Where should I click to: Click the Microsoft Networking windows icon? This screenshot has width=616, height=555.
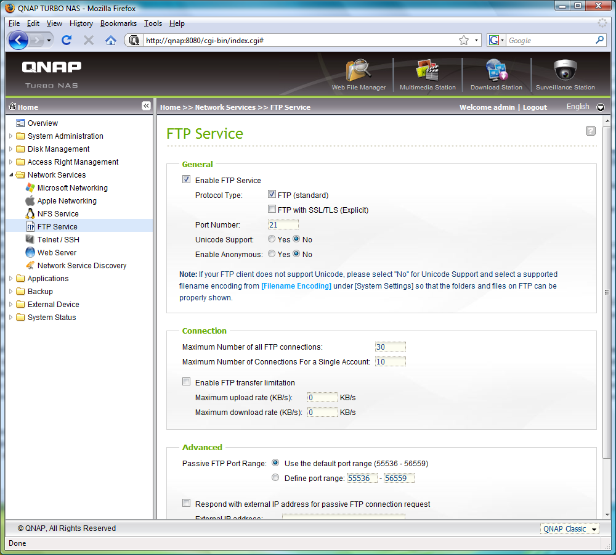click(x=30, y=187)
